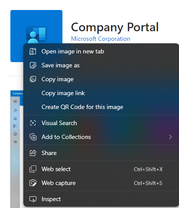Select Inspect at the menu bottom

(x=101, y=199)
